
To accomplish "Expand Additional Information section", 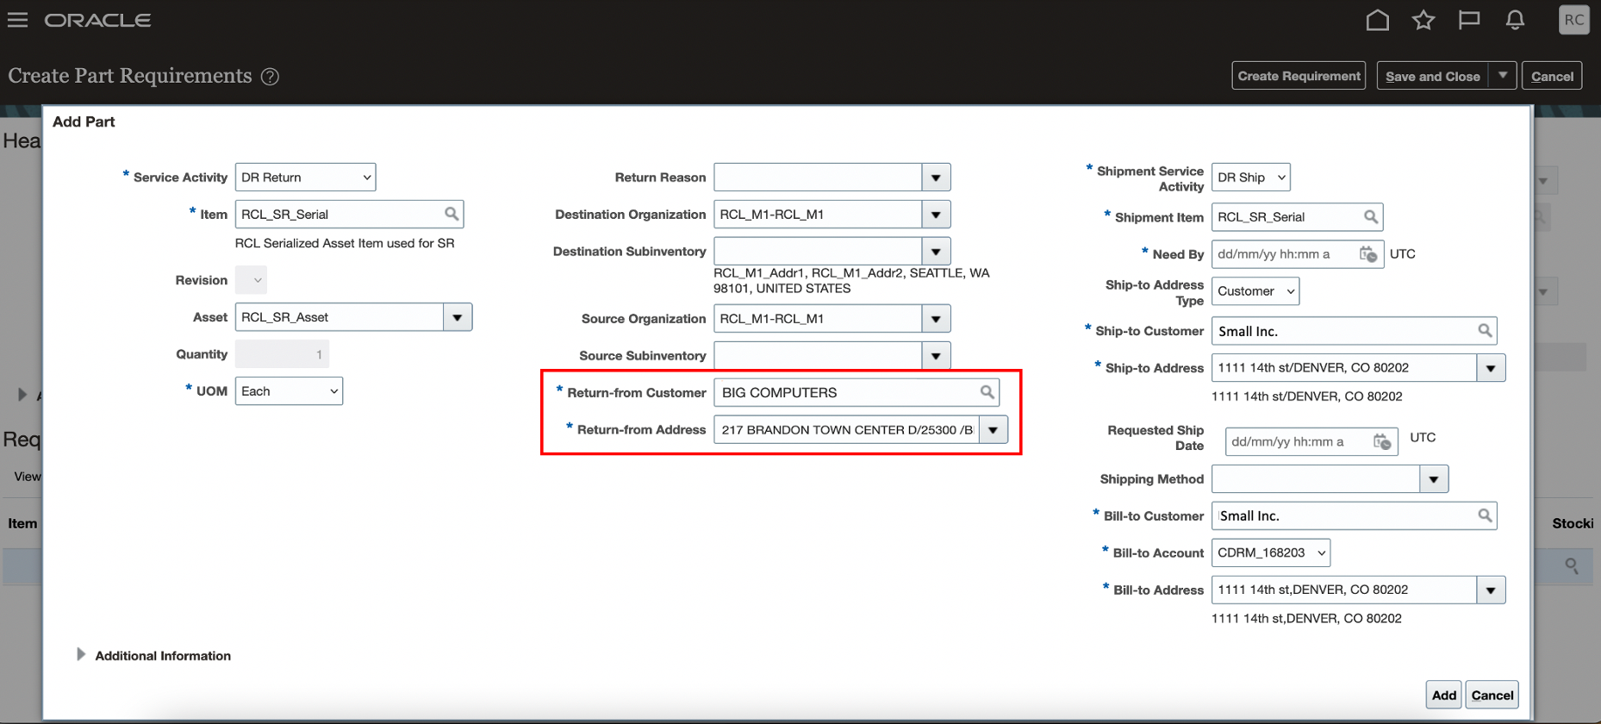I will coord(80,655).
